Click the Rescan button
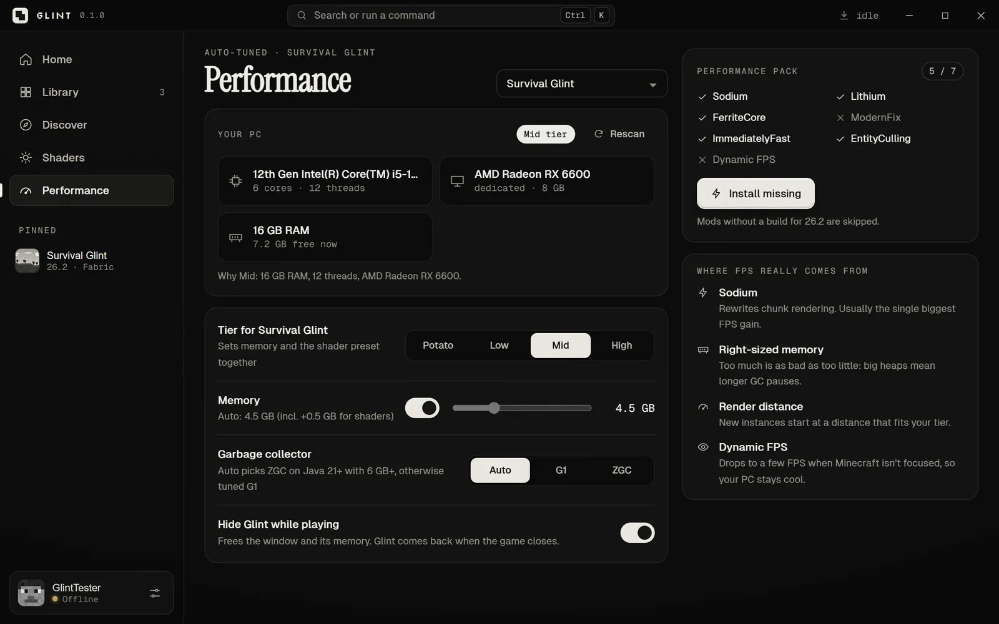Screen dimensions: 999x624 tap(619, 134)
